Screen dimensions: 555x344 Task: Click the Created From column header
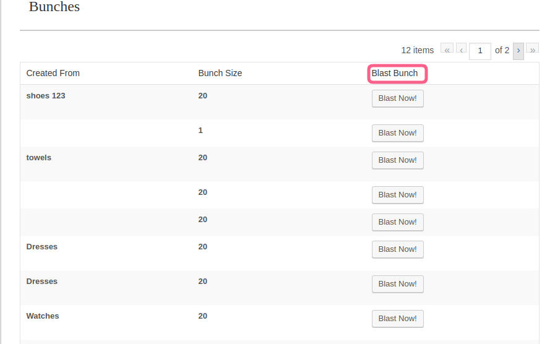pyautogui.click(x=53, y=73)
